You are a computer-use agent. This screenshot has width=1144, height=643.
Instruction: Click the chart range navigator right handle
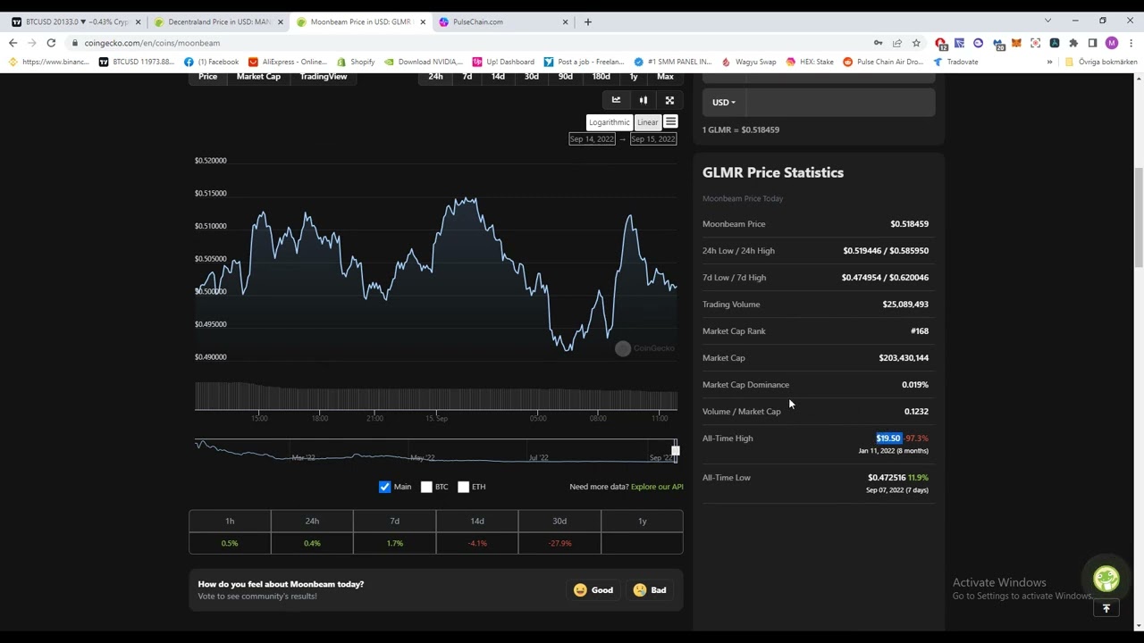pyautogui.click(x=676, y=451)
